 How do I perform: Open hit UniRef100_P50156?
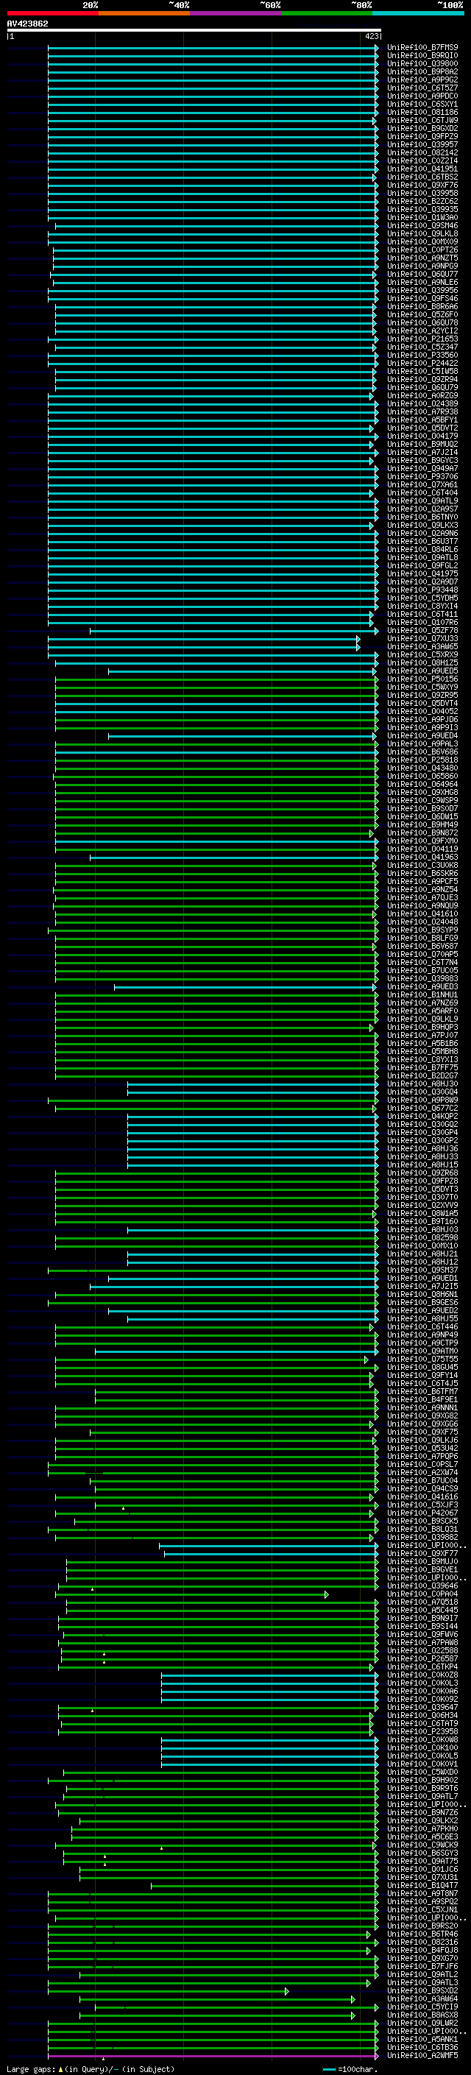click(x=422, y=678)
